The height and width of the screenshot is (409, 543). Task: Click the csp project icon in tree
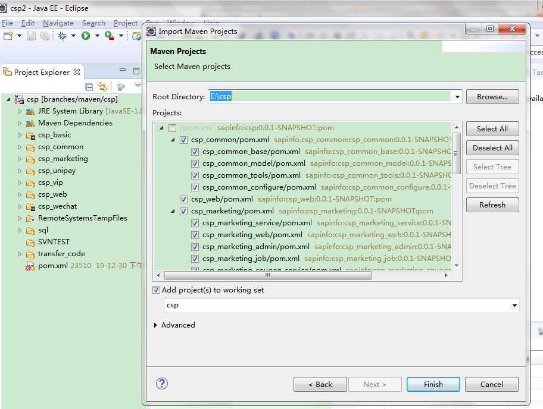19,99
